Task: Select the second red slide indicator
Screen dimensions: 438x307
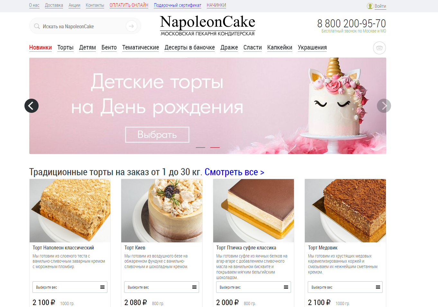Action: tap(215, 147)
